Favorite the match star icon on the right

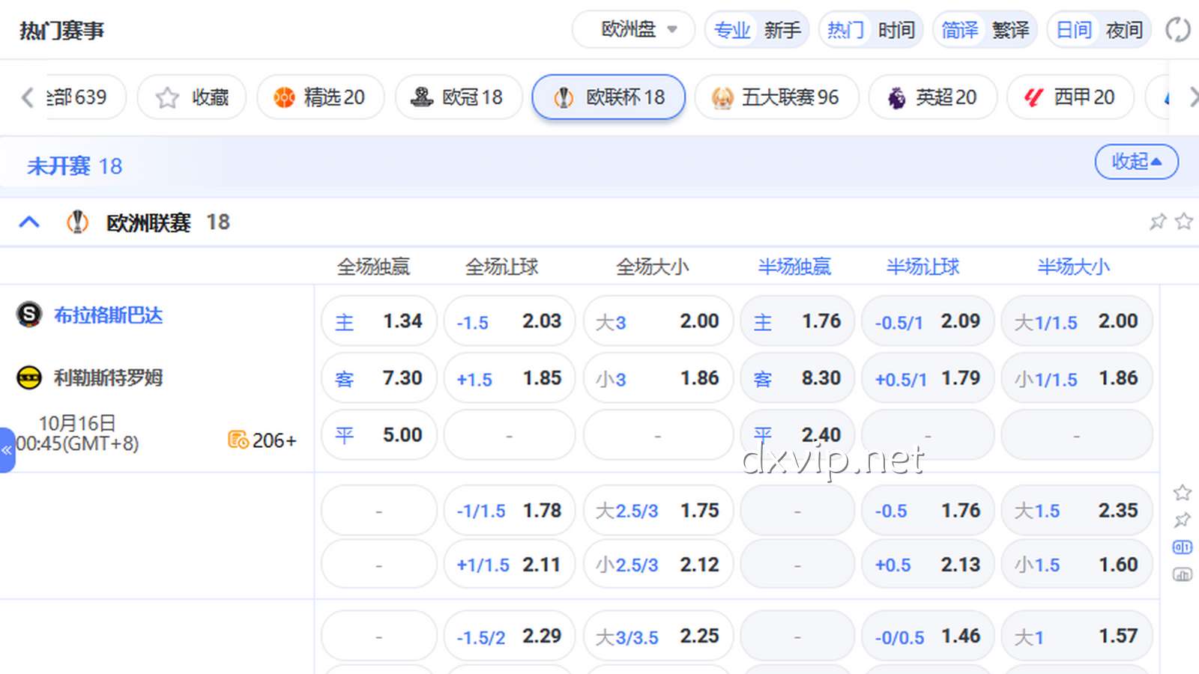click(x=1183, y=492)
